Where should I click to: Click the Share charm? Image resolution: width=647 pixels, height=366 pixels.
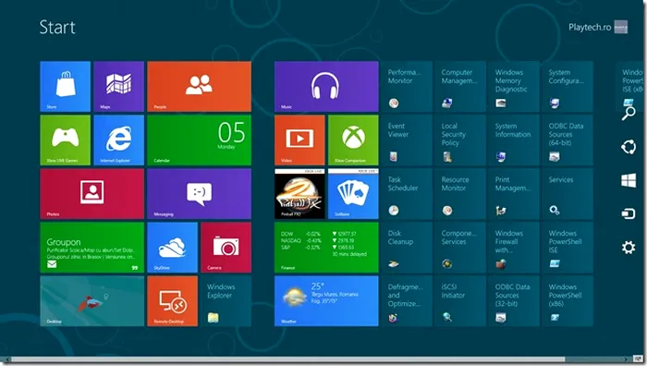[x=629, y=147]
